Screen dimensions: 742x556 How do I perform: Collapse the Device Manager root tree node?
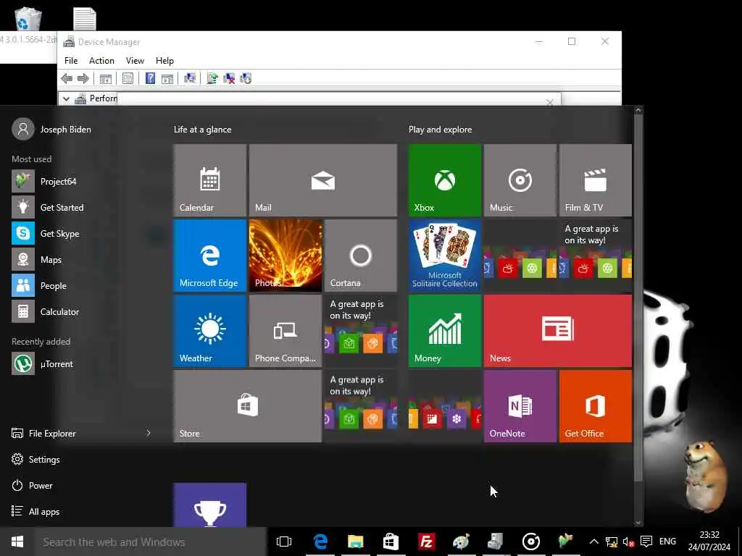(66, 98)
